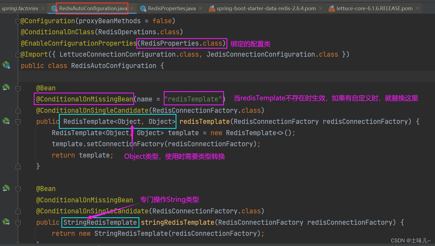Switch to the spring.factories tab
Viewport: 435px width, 246px height.
tap(20, 9)
